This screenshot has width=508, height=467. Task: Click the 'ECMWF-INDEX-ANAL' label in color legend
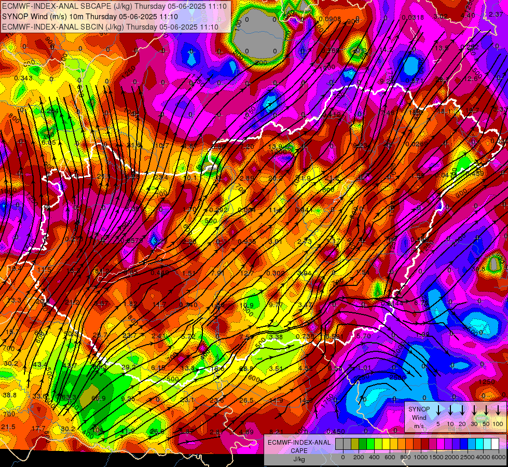point(299,443)
